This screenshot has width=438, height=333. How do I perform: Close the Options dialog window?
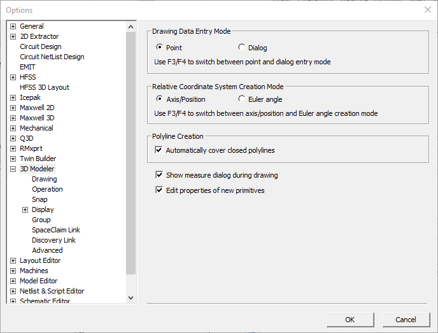[427, 10]
